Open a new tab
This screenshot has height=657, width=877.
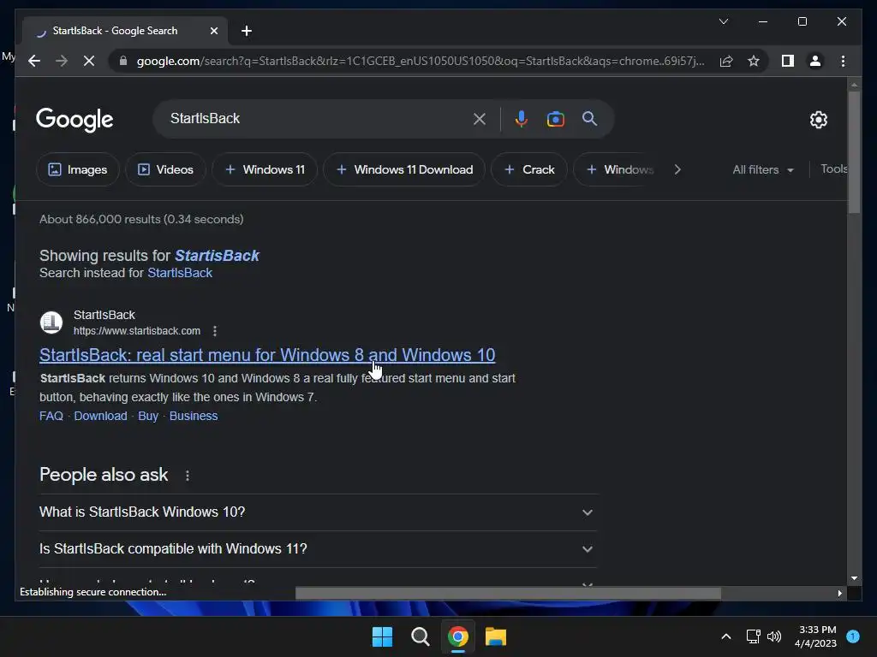(x=247, y=31)
